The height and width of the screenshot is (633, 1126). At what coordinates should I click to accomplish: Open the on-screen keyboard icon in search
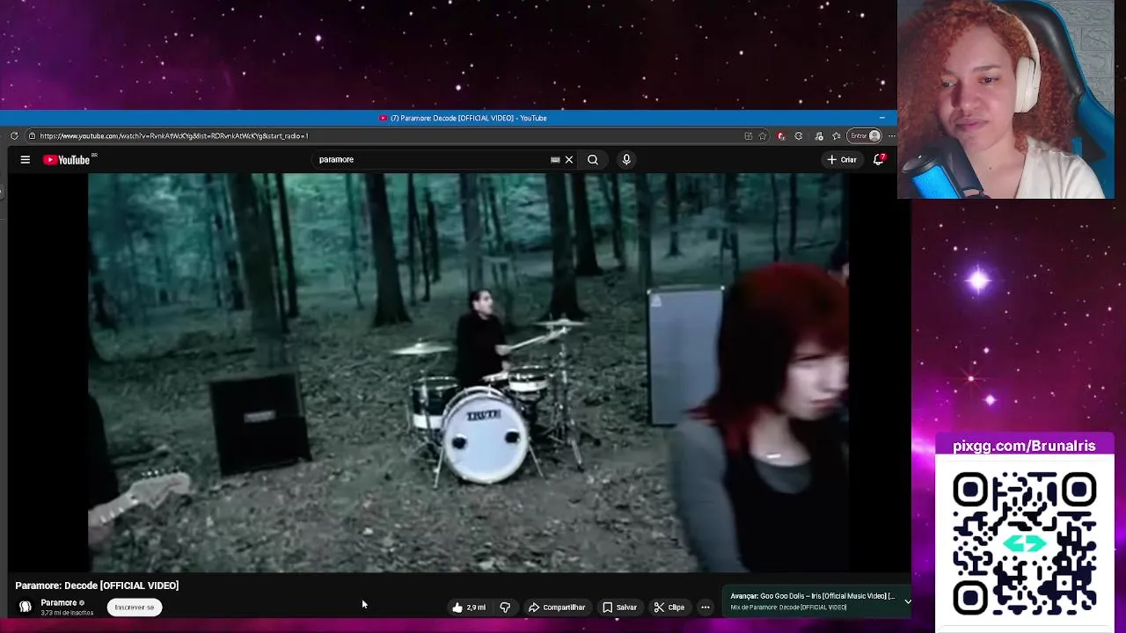click(555, 160)
